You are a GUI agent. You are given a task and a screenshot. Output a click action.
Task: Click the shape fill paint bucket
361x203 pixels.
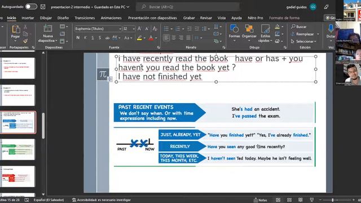click(278, 27)
